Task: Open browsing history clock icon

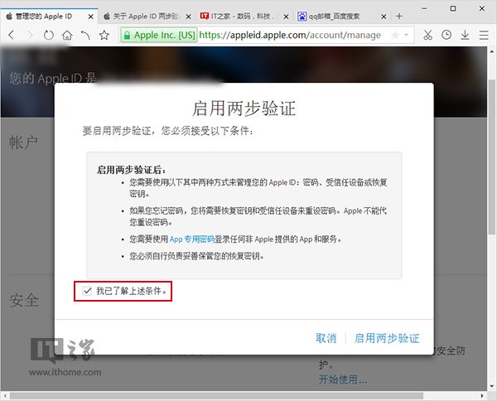Action: click(446, 35)
